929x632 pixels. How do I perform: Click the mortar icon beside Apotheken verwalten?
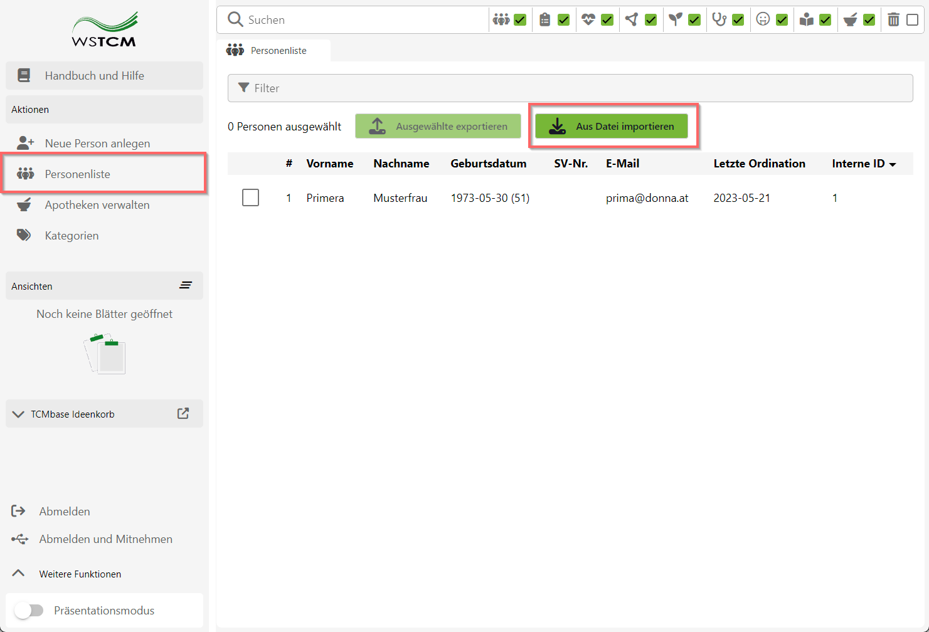pyautogui.click(x=24, y=205)
